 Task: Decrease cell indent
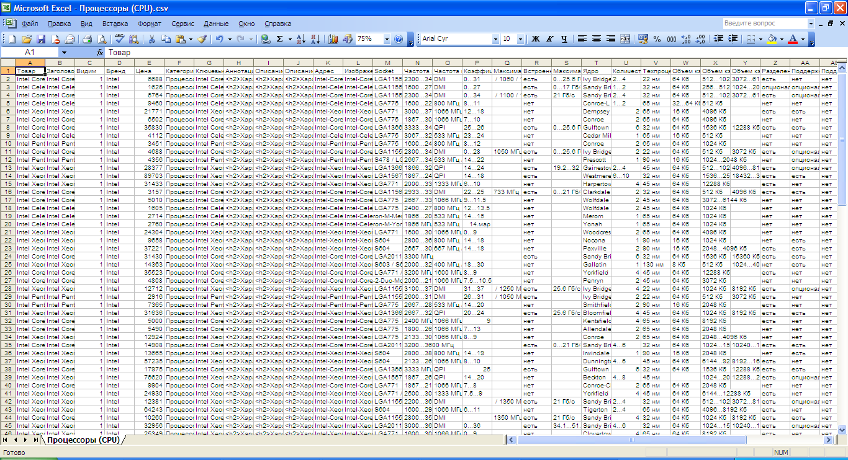(718, 38)
